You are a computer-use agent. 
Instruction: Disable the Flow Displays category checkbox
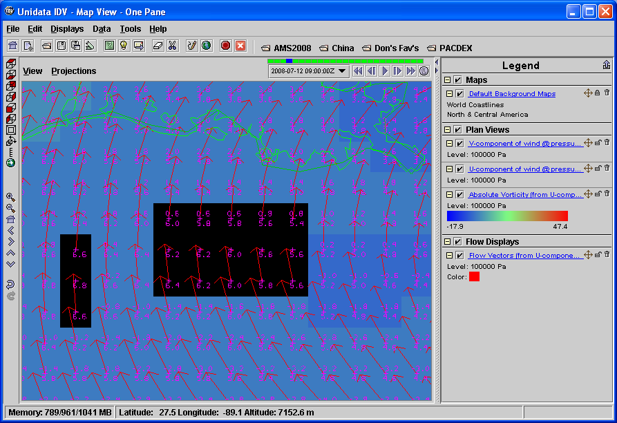[x=457, y=242]
